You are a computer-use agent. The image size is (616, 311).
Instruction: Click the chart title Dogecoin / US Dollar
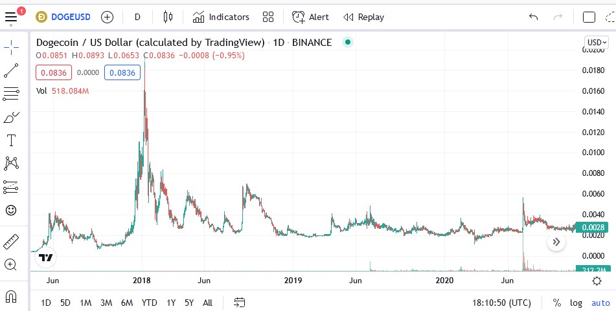[x=150, y=43]
